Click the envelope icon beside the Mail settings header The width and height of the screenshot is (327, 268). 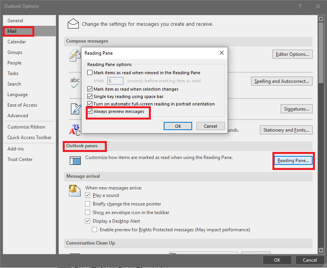pos(73,23)
